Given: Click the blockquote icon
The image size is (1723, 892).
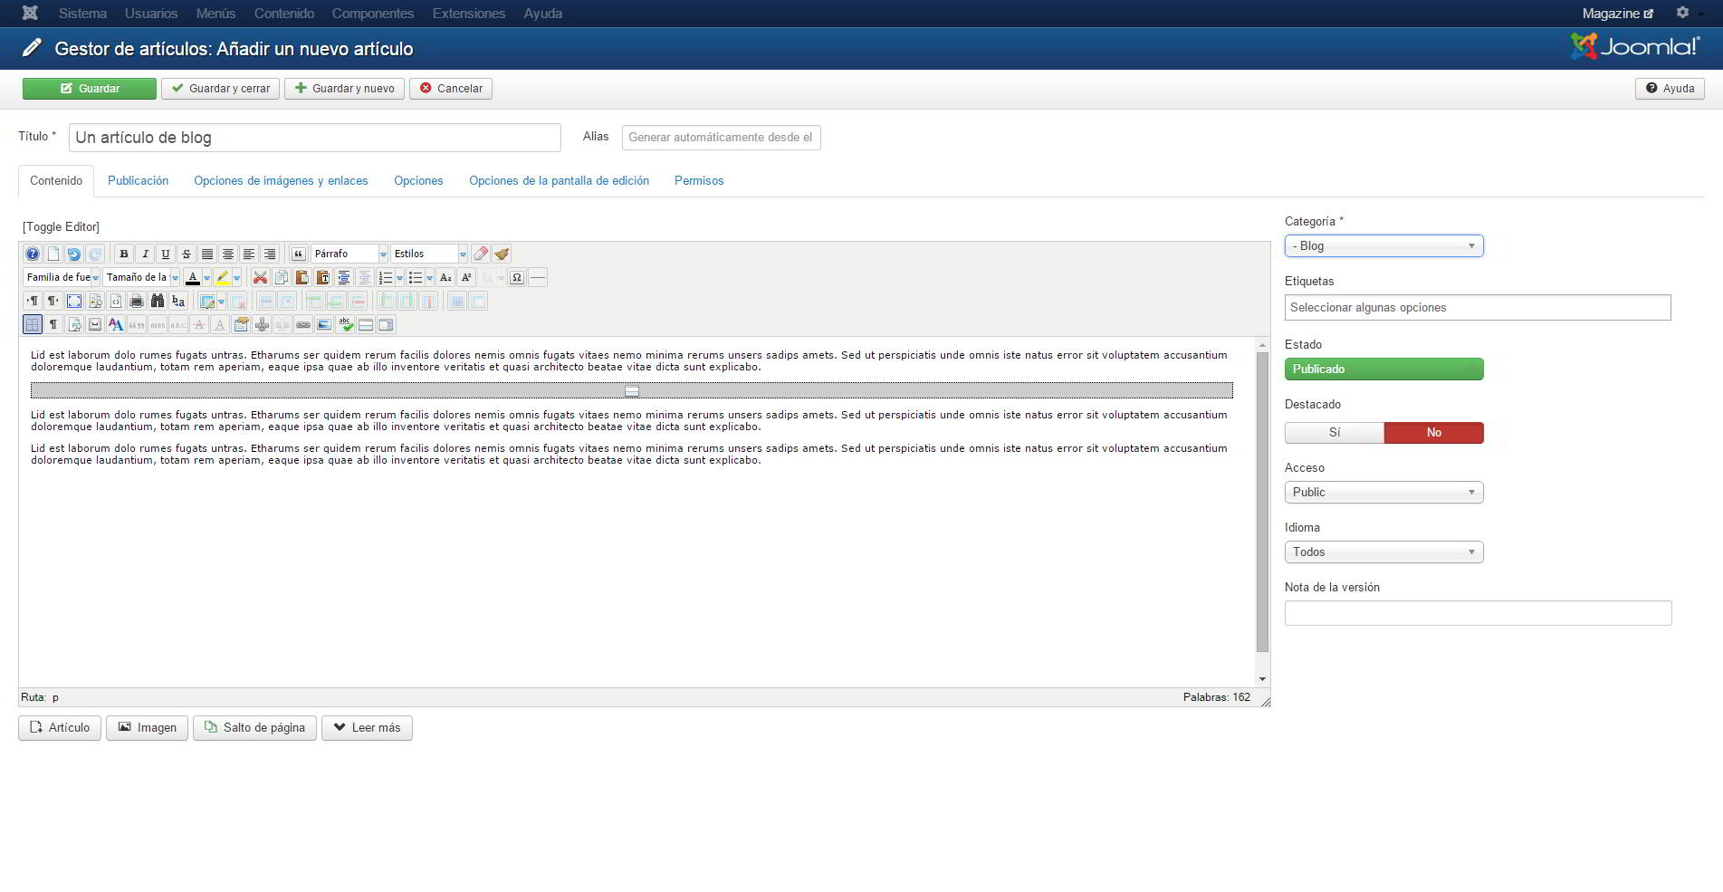Looking at the screenshot, I should [x=298, y=254].
